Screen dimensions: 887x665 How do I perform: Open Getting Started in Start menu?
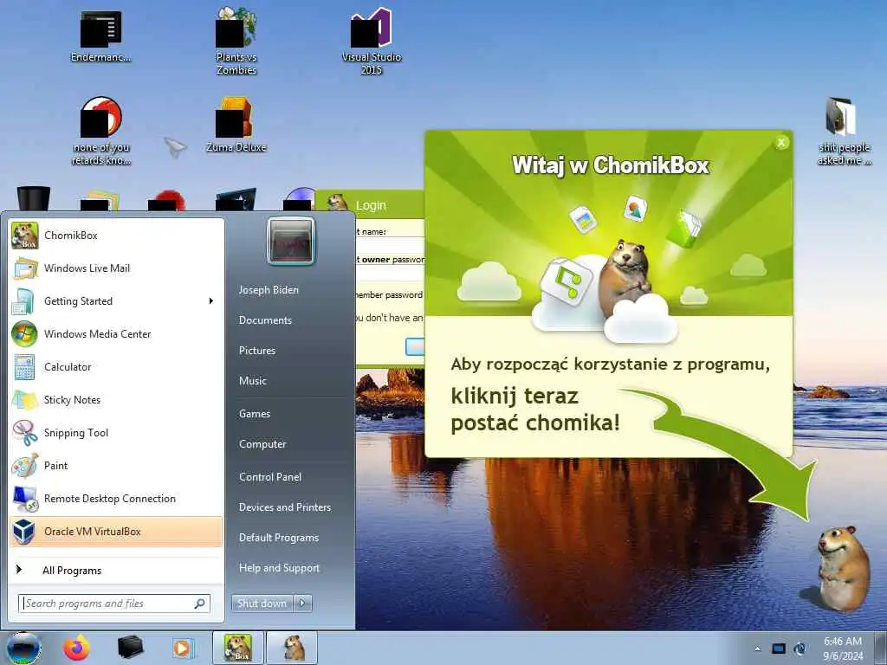point(116,300)
